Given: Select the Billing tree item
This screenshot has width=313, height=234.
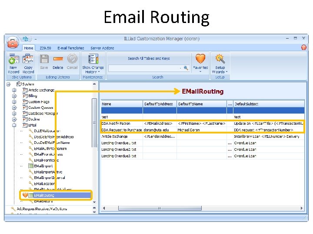Looking at the screenshot, I should [33, 96].
